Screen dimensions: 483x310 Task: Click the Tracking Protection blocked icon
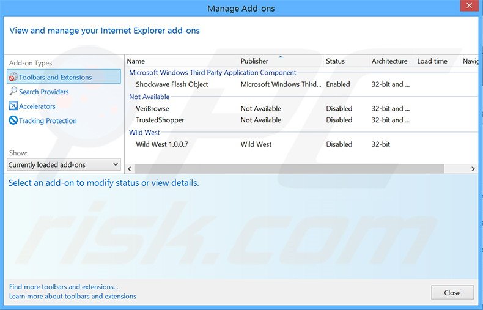tap(13, 120)
